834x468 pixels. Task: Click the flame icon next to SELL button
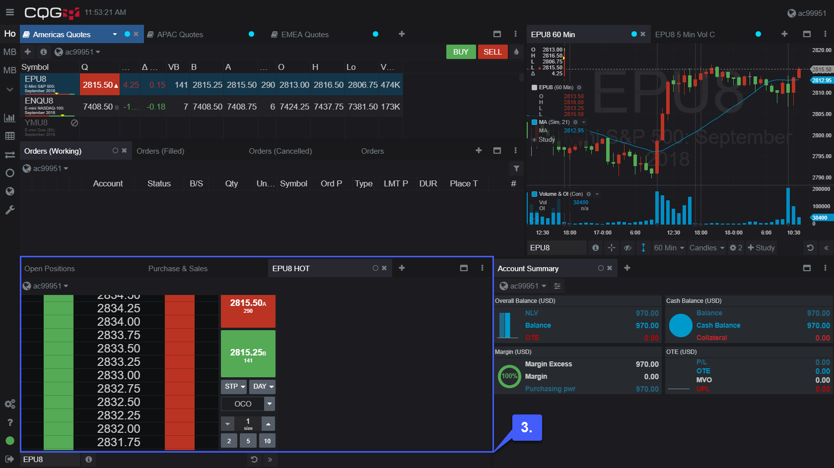[516, 52]
